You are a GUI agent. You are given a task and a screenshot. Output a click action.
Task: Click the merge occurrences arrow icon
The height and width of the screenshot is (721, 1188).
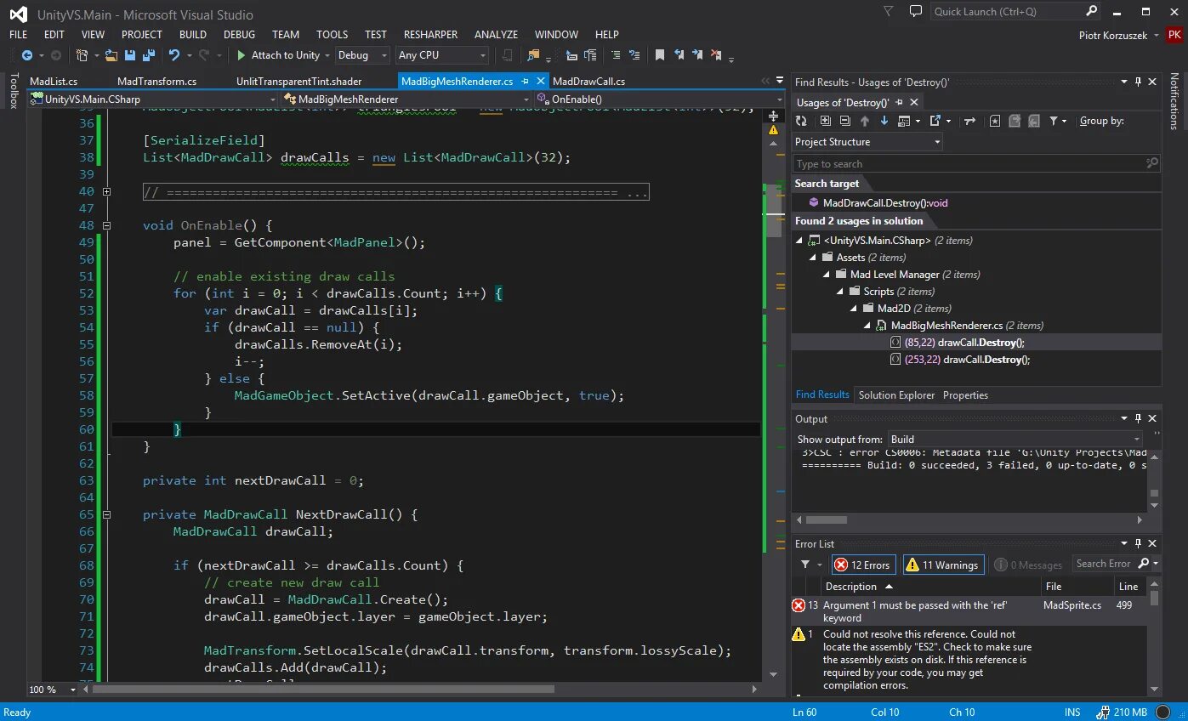pos(969,121)
